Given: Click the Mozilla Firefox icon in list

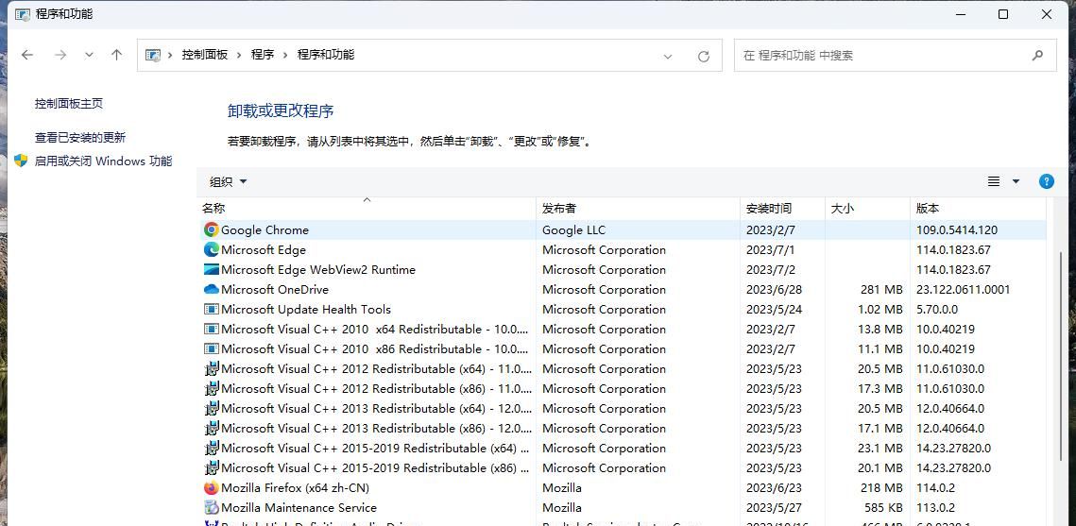Looking at the screenshot, I should (212, 488).
